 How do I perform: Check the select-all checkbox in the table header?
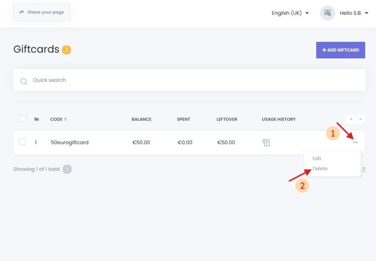click(22, 118)
